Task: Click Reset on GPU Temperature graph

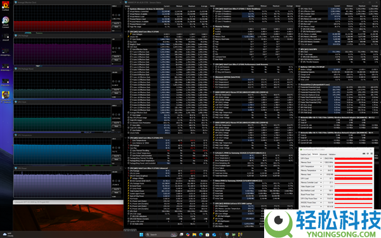Action: click(116, 159)
